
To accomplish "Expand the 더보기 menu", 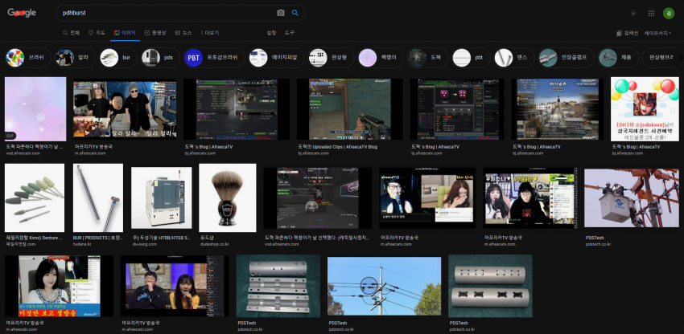I will point(209,33).
